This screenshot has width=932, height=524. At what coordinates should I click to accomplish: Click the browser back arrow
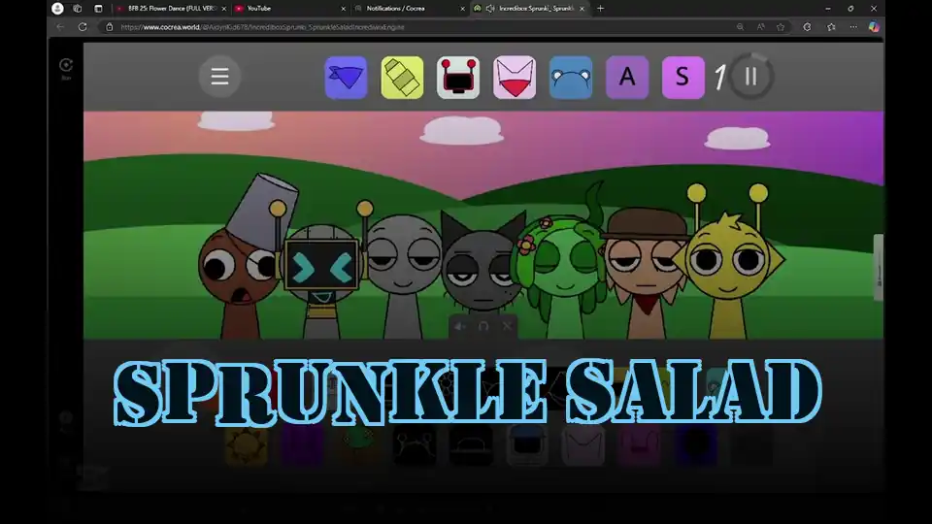(60, 27)
